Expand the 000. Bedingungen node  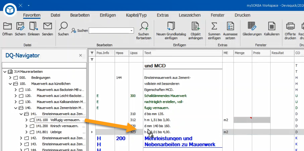(10, 78)
